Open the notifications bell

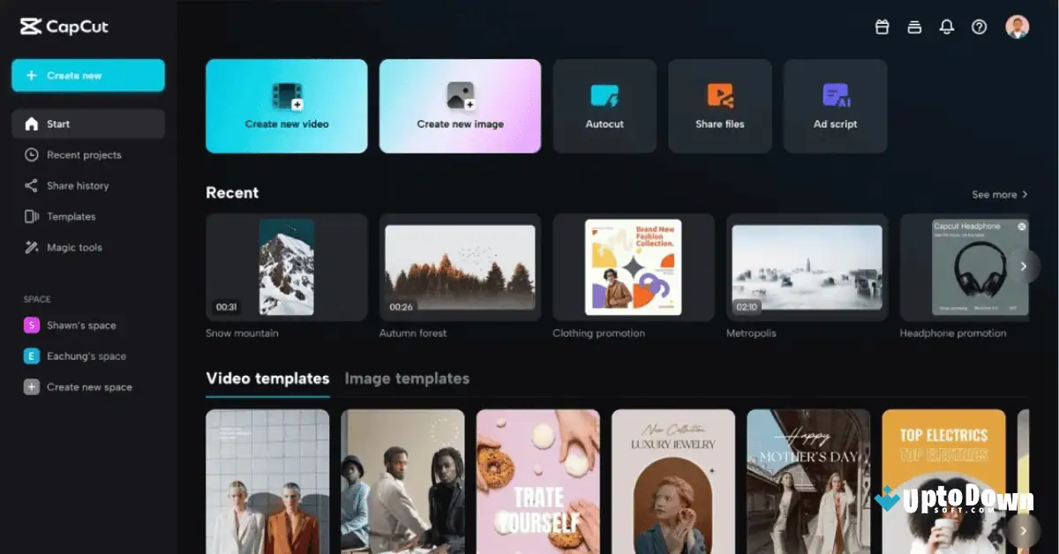point(947,26)
